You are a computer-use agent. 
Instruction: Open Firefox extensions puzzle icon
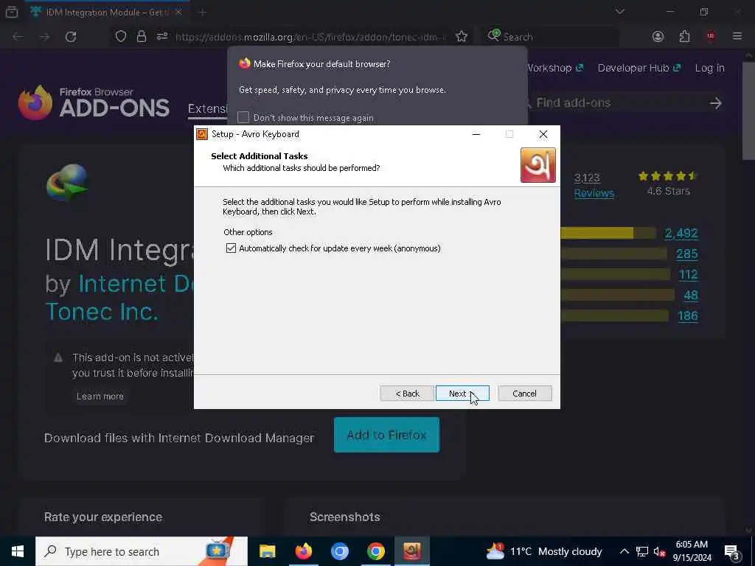click(684, 37)
